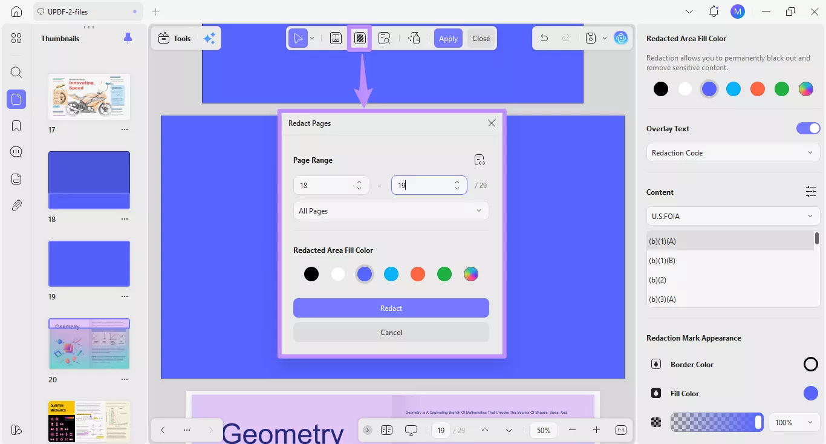Pick green fill color in right panel
Image resolution: width=826 pixels, height=444 pixels.
[781, 89]
